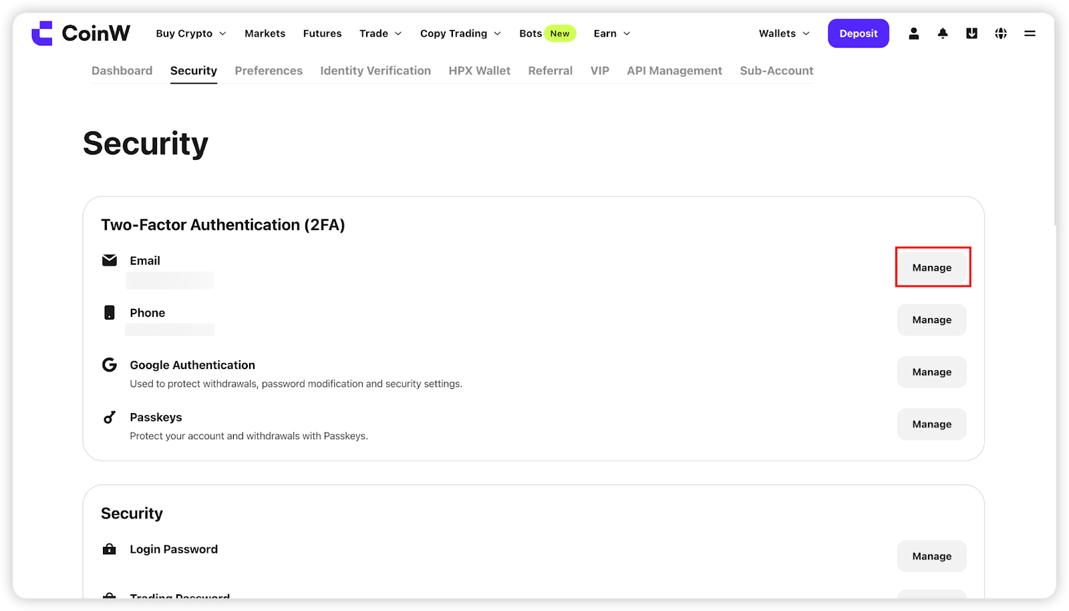Expand the Copy Trading dropdown
Screen dimensions: 1069x611
(460, 33)
